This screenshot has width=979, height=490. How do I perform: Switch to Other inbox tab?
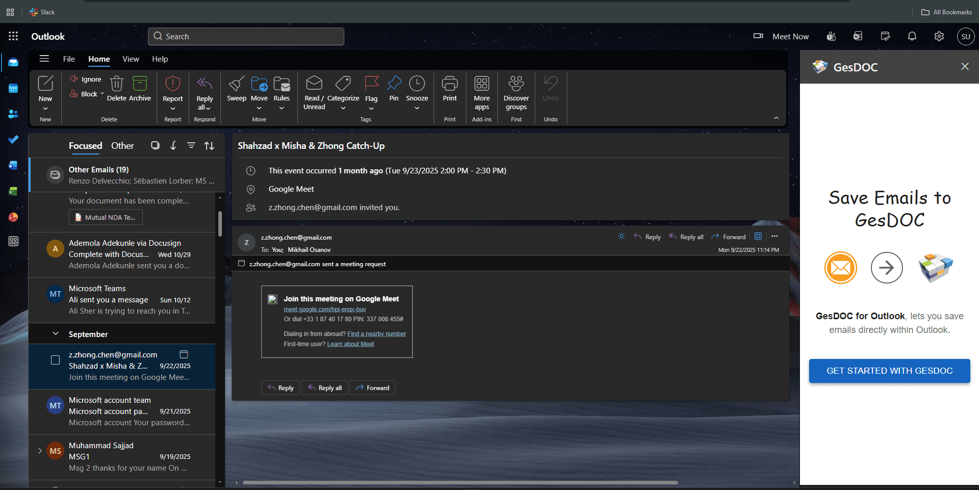pyautogui.click(x=122, y=146)
